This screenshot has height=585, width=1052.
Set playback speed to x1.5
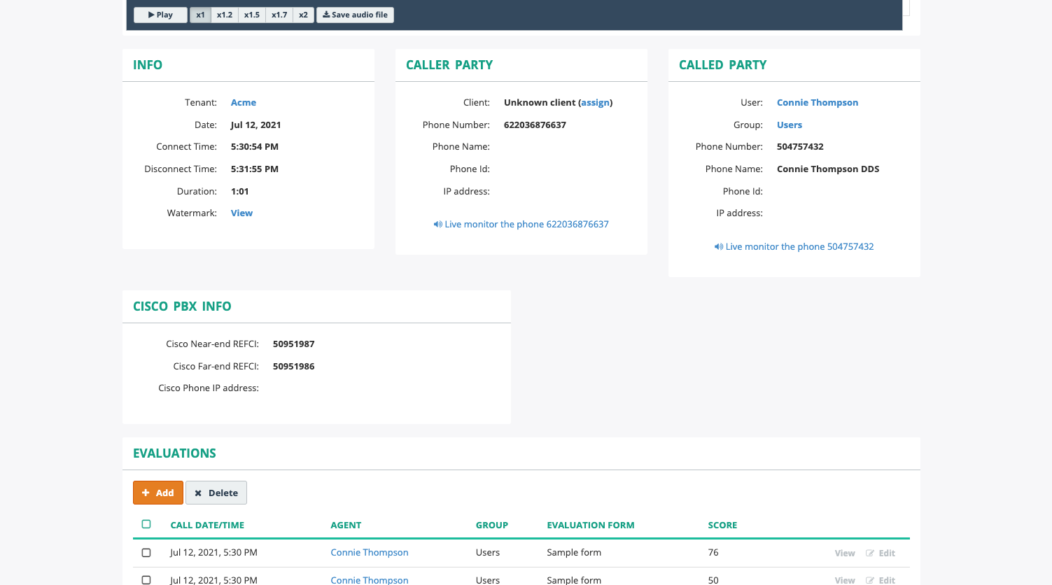click(x=252, y=15)
